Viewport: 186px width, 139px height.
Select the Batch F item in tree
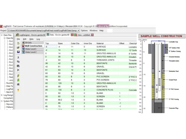(x=10, y=92)
